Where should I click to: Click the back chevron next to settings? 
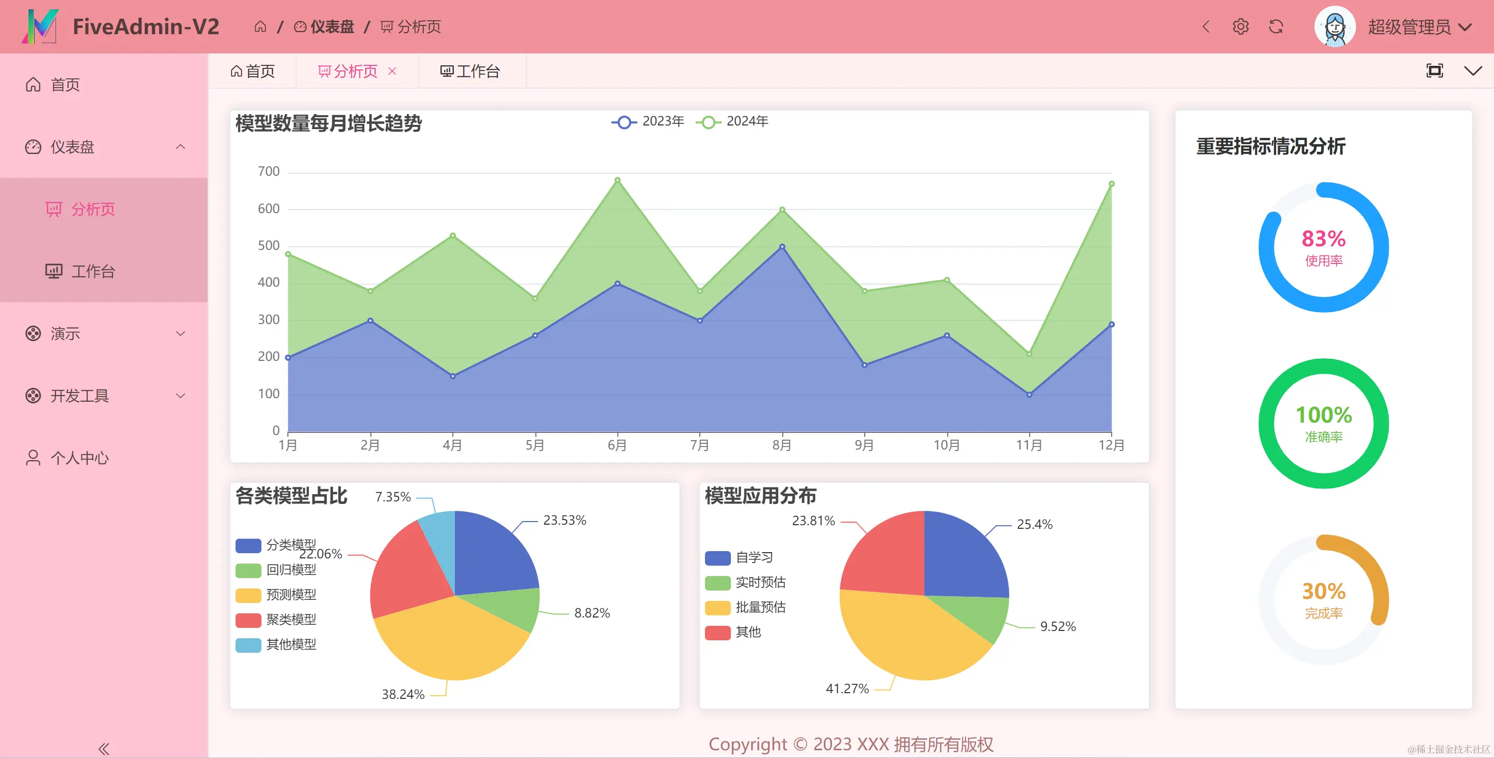click(x=1206, y=26)
